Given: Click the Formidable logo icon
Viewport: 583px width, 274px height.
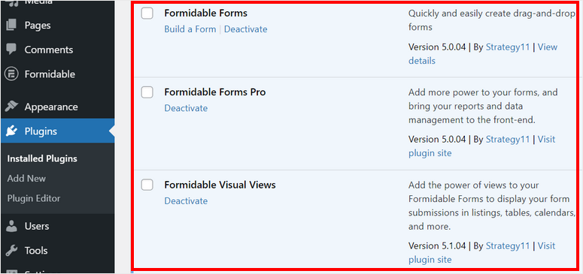Looking at the screenshot, I should [x=11, y=74].
